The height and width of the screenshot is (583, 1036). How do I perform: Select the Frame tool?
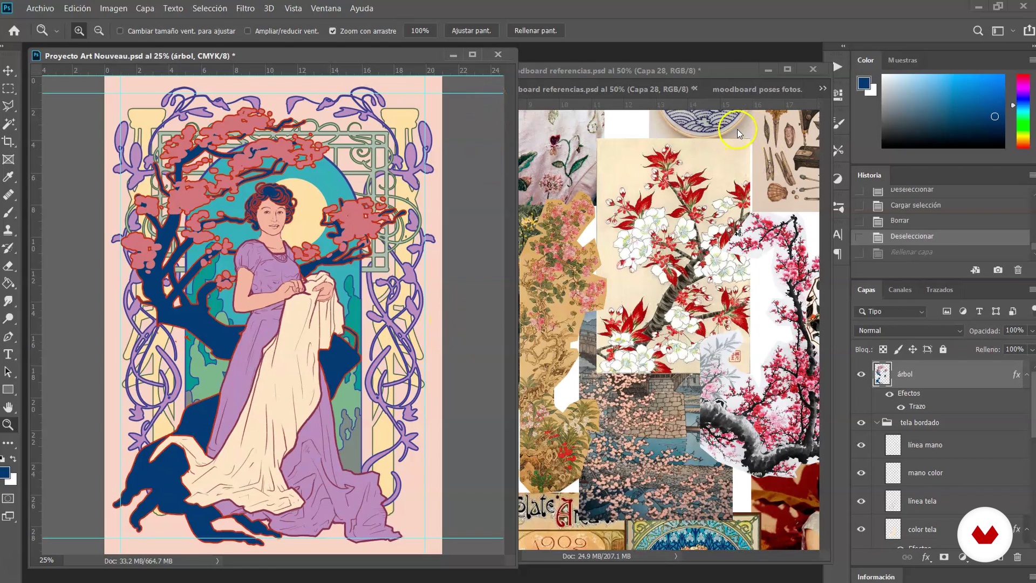(x=8, y=160)
